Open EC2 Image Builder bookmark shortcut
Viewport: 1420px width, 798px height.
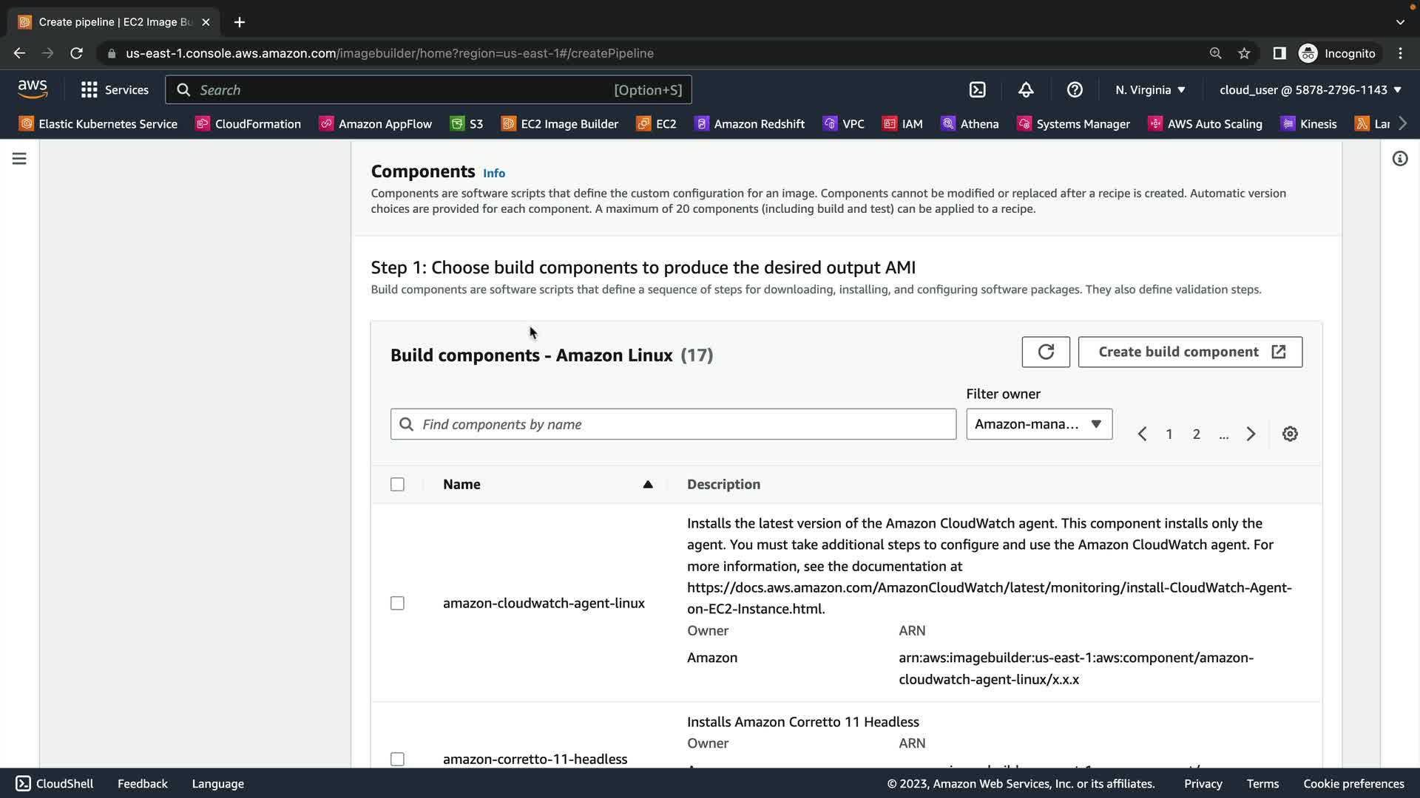point(560,124)
